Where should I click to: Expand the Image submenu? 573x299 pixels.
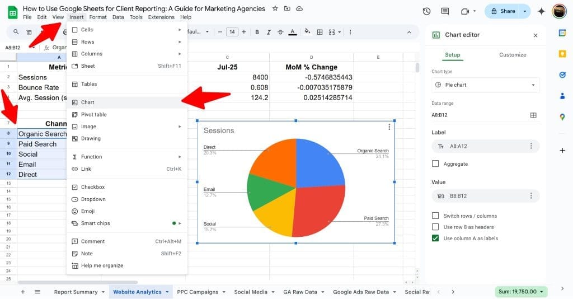click(180, 127)
